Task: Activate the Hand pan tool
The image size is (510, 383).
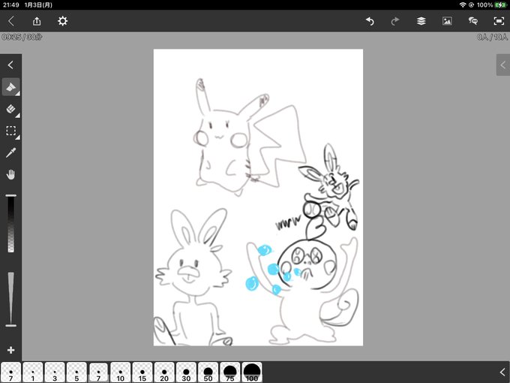Action: pos(10,174)
